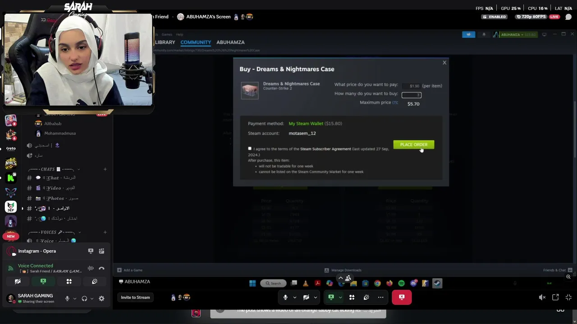Expand the camera options arrow in call bar
Screen dimensions: 577x324
coord(316,297)
